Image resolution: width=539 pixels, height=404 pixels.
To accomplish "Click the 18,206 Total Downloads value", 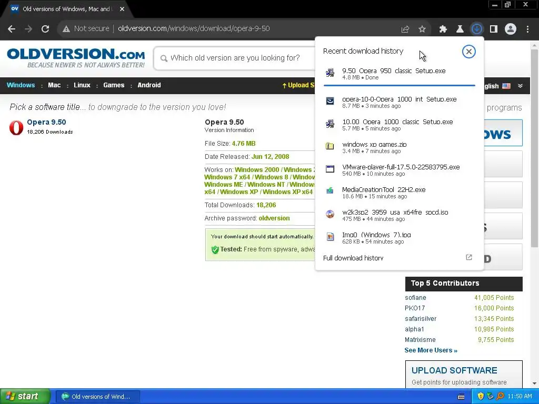I will pyautogui.click(x=266, y=205).
